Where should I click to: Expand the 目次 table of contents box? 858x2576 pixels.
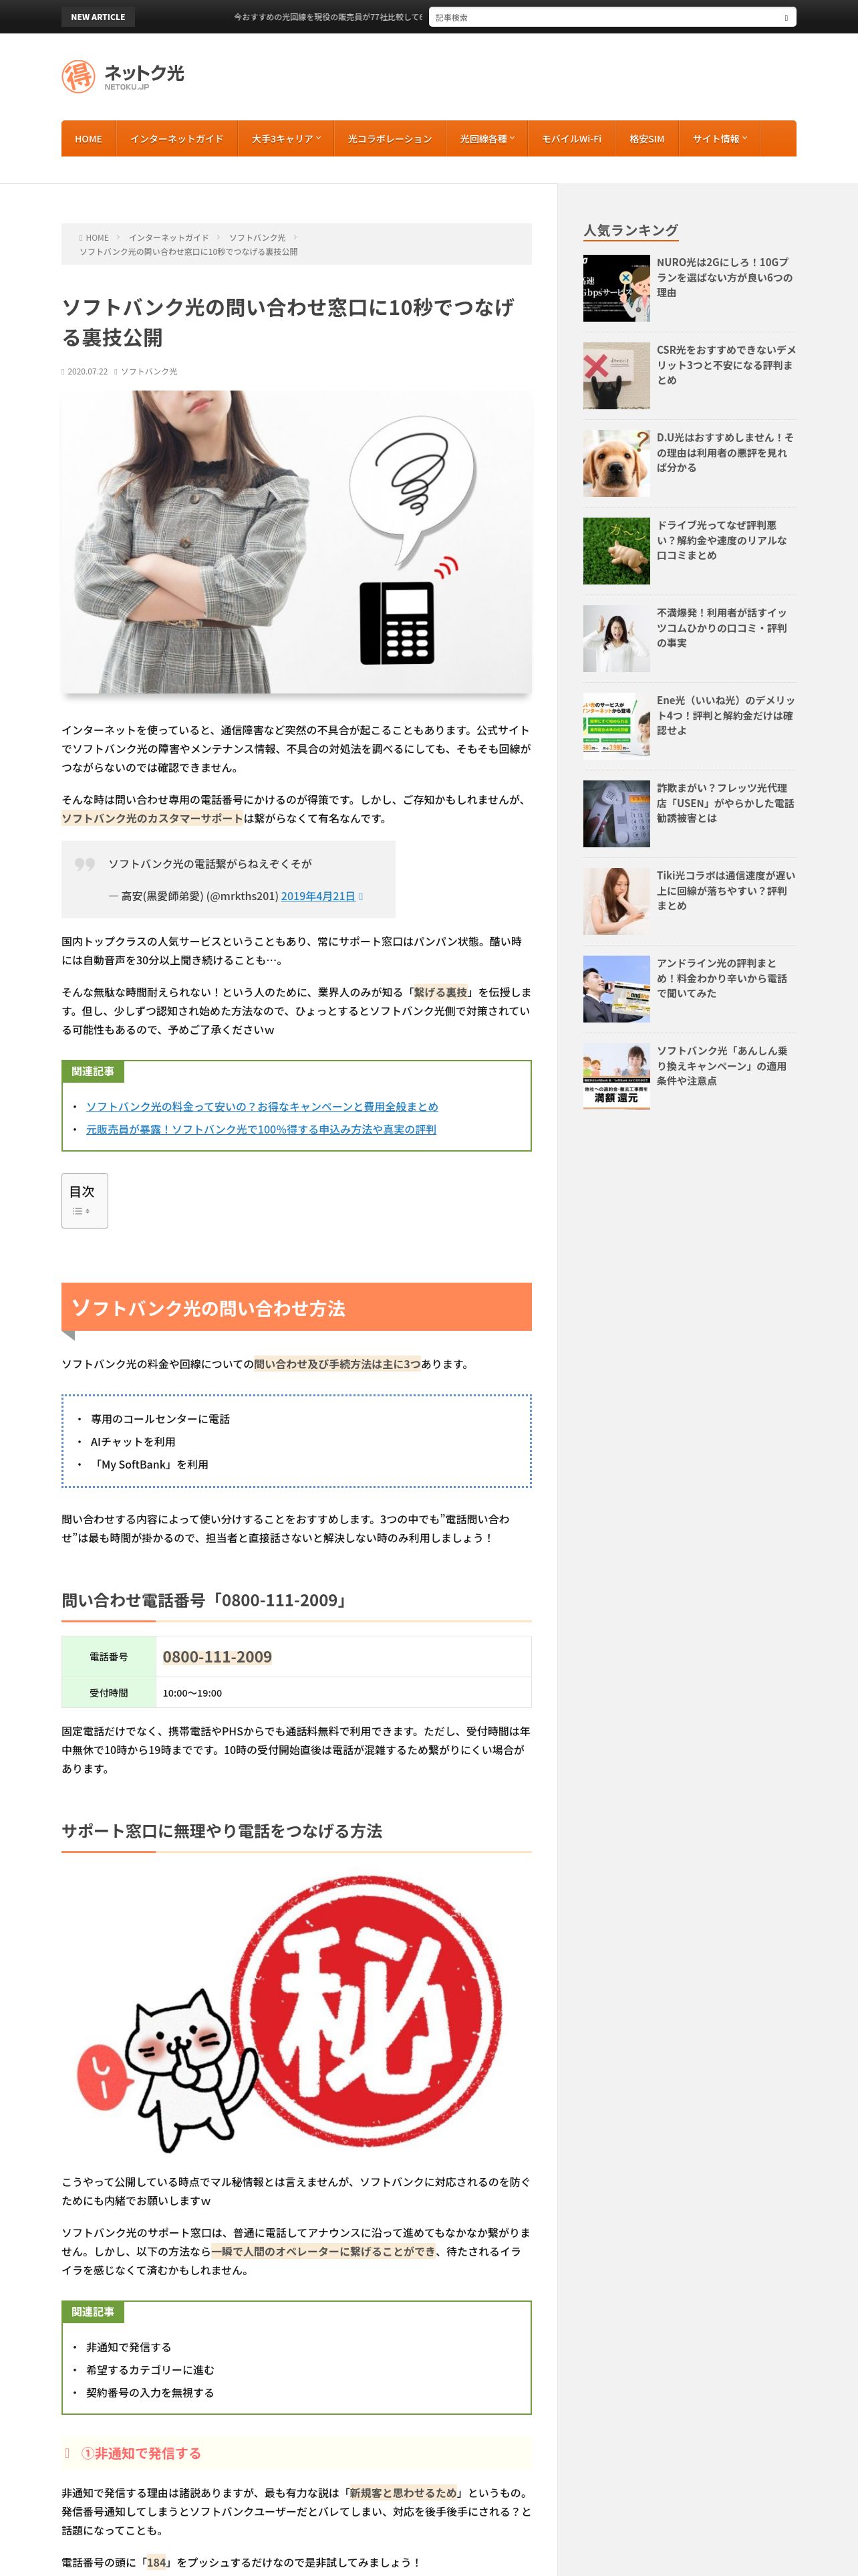(85, 1200)
